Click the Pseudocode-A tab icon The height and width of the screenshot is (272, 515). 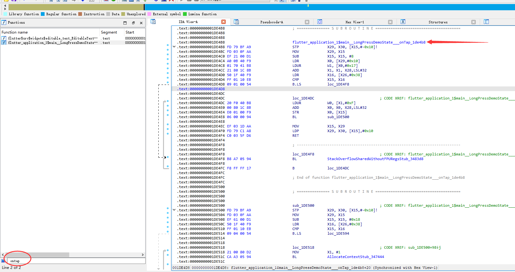click(236, 22)
